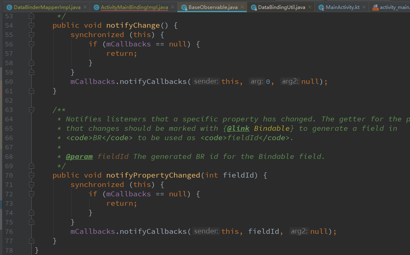This screenshot has height=255, width=410.
Task: Click line number 70 in the gutter
Action: pyautogui.click(x=9, y=176)
